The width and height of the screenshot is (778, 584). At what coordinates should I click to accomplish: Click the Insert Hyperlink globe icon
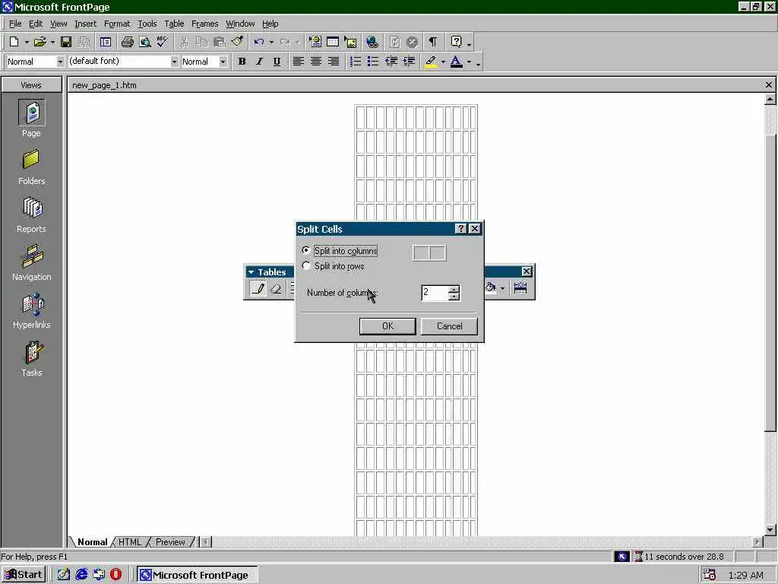pyautogui.click(x=372, y=43)
